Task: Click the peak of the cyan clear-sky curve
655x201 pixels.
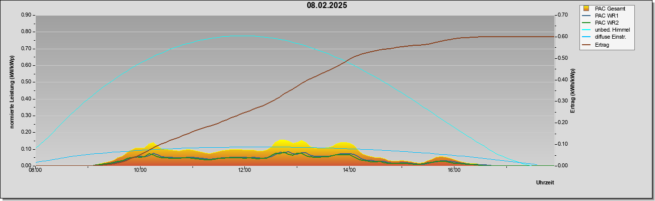Action: click(x=240, y=36)
